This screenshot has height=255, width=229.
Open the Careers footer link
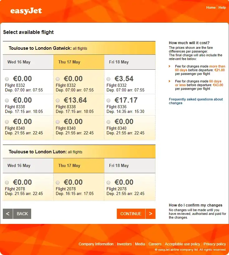155,244
